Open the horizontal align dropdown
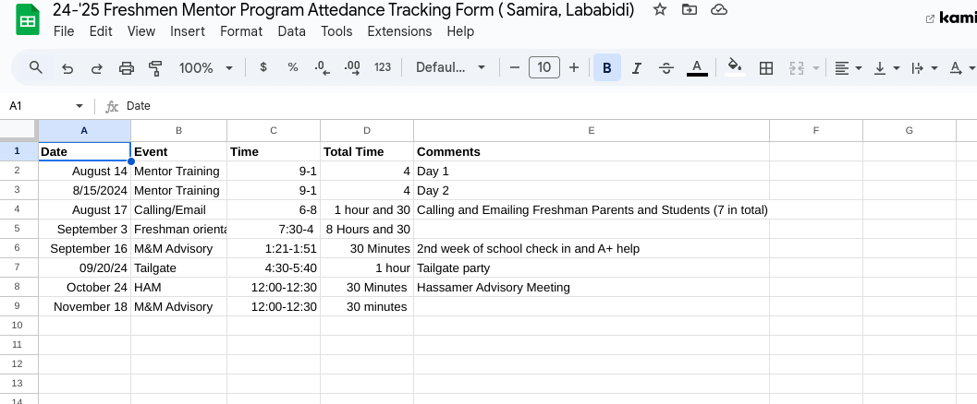977x404 pixels. click(848, 67)
